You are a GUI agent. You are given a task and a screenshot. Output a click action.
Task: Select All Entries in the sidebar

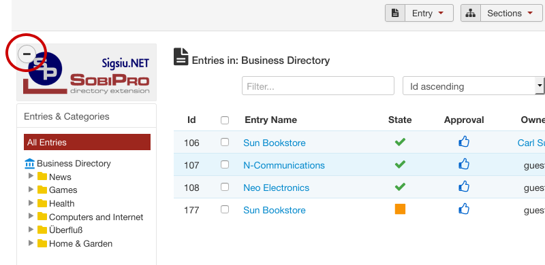pyautogui.click(x=87, y=142)
